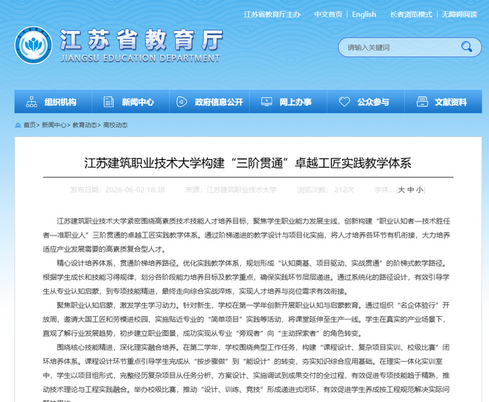Click the 来源：江苏建筑职业技术大学 text
Viewport: 489px width, 402px height.
coord(231,190)
